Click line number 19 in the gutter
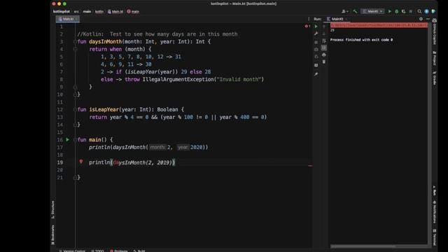Viewport: 448px width, 252px height. coord(60,162)
